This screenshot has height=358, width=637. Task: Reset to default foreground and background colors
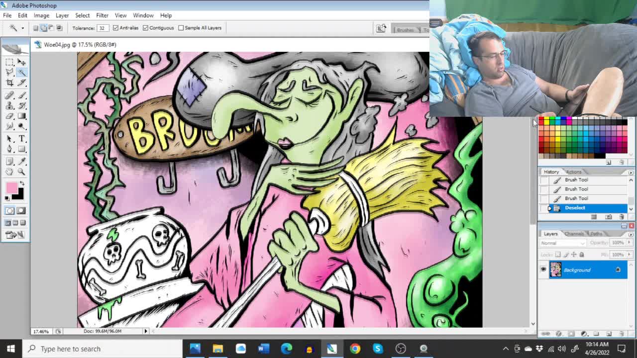pos(7,197)
